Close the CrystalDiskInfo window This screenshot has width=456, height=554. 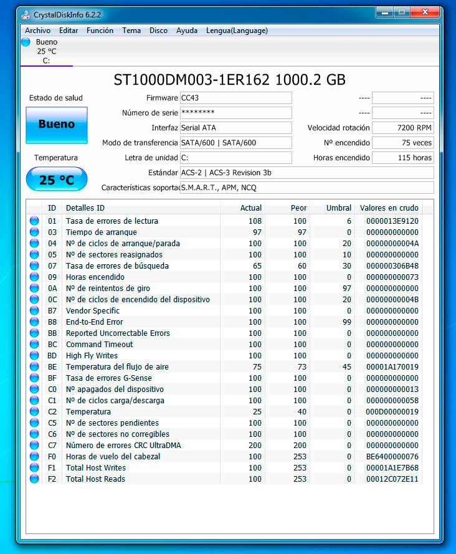coord(425,12)
